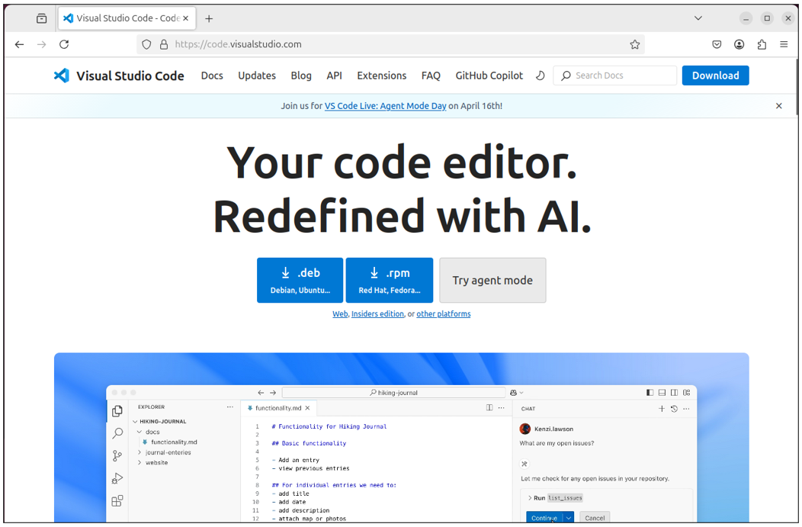
Task: Click the address bar URL
Action: click(x=239, y=44)
